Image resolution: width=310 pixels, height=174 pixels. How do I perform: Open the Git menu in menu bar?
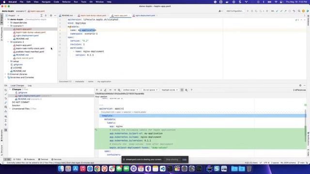pyautogui.click(x=91, y=2)
